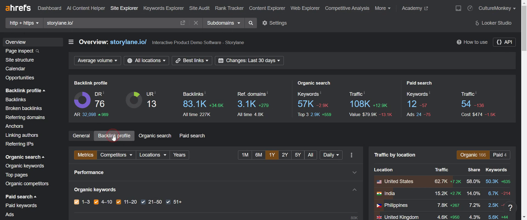Click DR info icon
The image size is (527, 220).
click(x=103, y=93)
